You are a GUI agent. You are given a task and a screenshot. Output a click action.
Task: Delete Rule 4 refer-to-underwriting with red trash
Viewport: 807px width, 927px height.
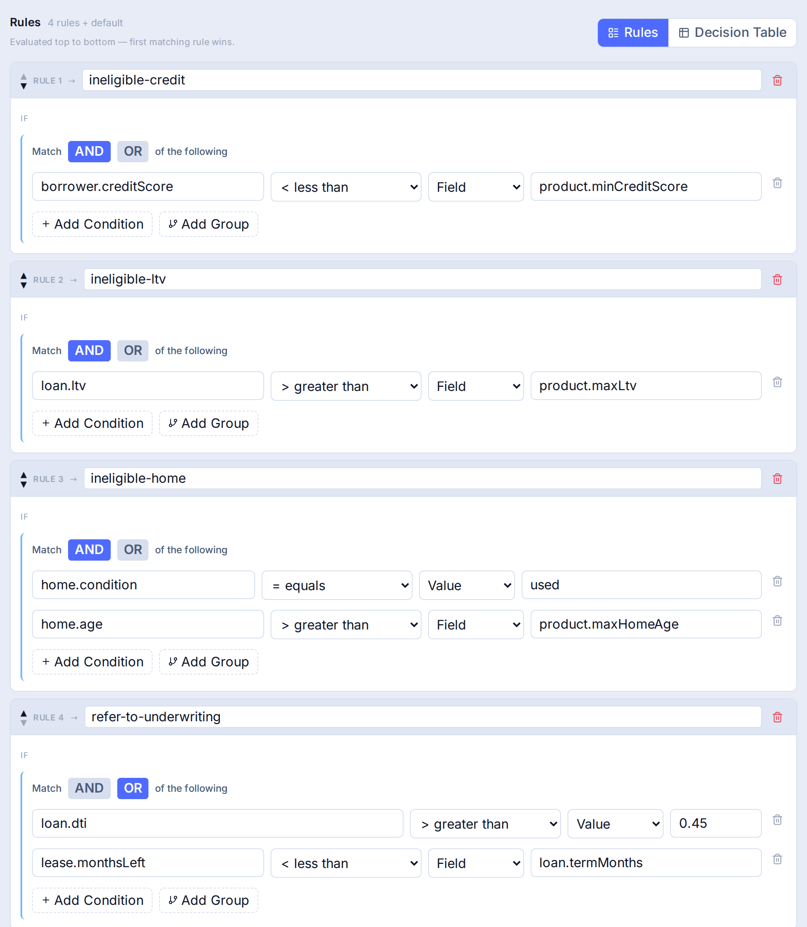[x=777, y=717]
